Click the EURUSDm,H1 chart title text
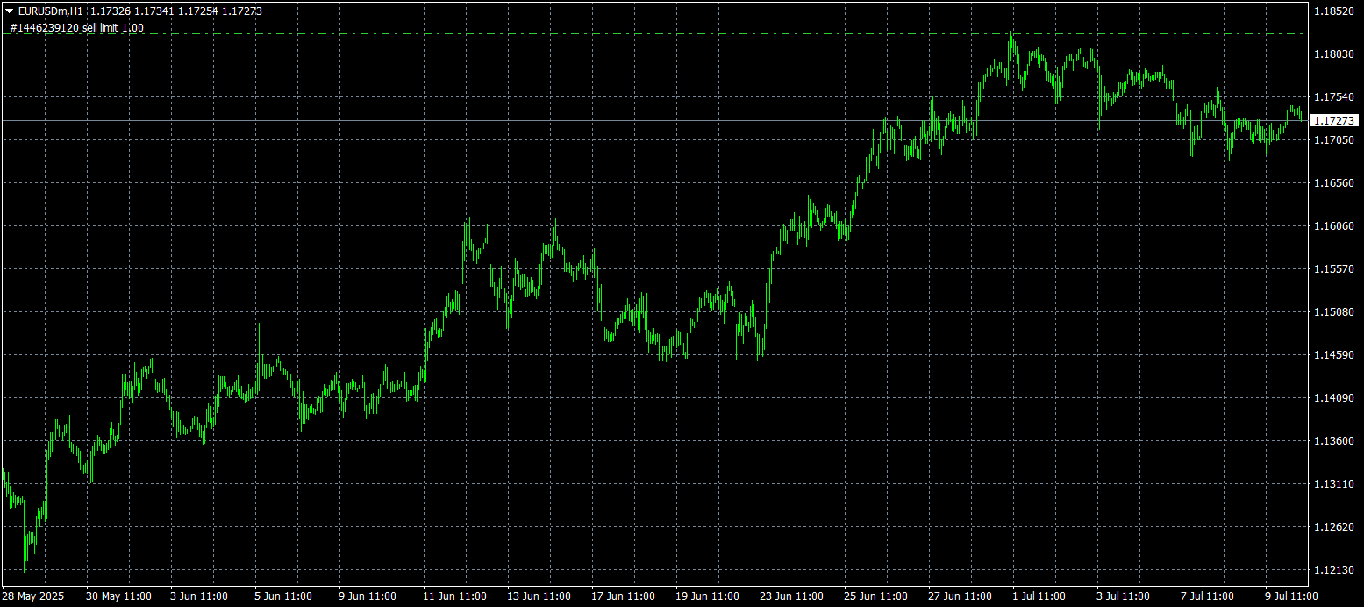Viewport: 1364px width, 607px height. tap(50, 11)
